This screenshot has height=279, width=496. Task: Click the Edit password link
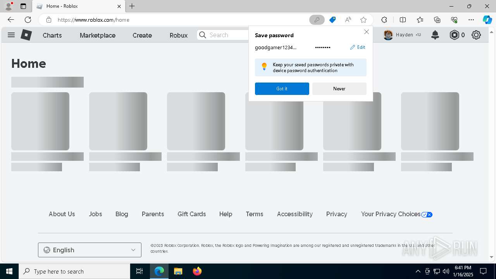pyautogui.click(x=358, y=47)
